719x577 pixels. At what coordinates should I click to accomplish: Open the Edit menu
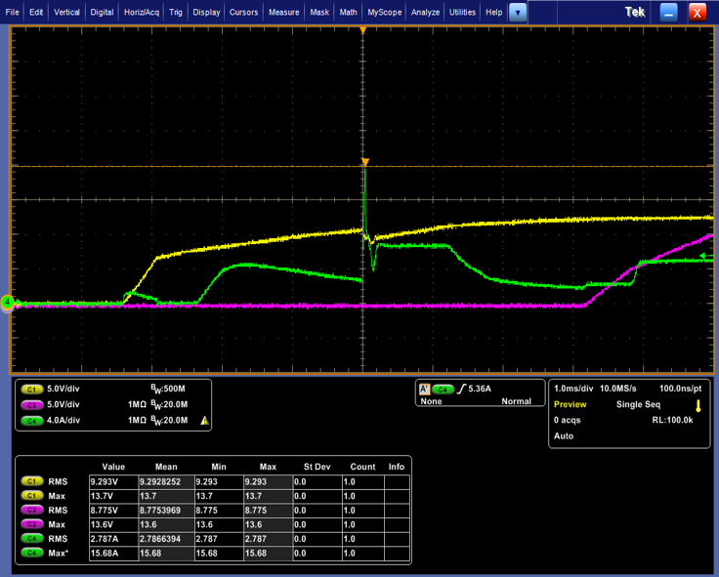point(36,13)
